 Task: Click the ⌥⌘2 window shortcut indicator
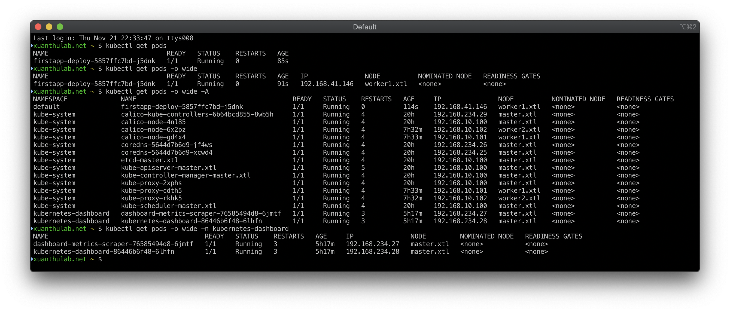pos(688,27)
